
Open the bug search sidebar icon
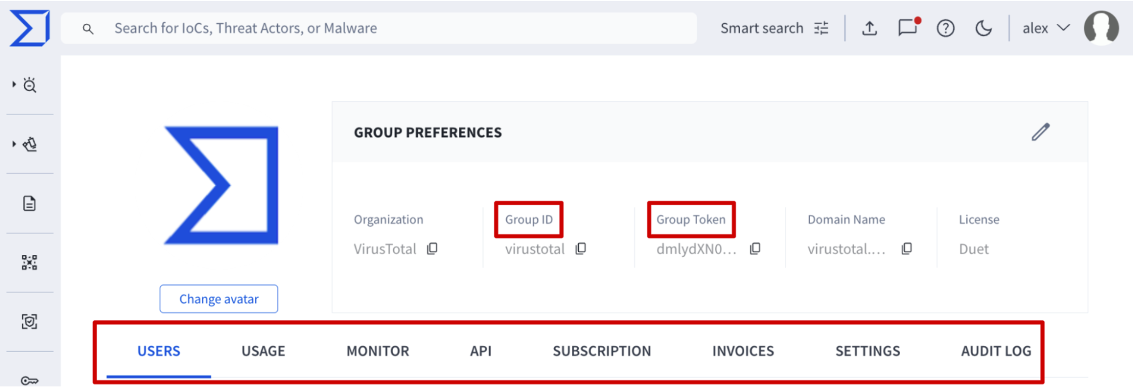(30, 85)
